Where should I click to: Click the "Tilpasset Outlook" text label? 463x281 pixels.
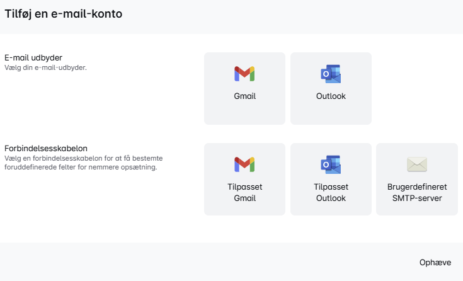331,192
